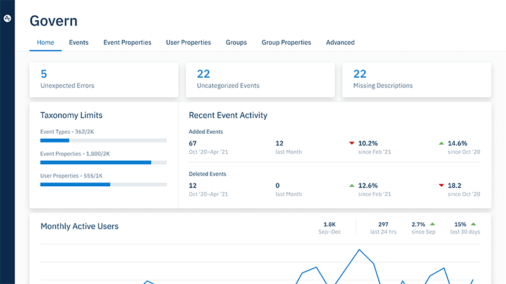Open the Group Properties tab
Image resolution: width=506 pixels, height=284 pixels.
click(x=287, y=42)
